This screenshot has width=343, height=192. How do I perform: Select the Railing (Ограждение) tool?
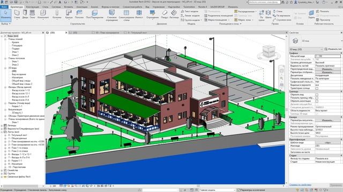pos(152,14)
